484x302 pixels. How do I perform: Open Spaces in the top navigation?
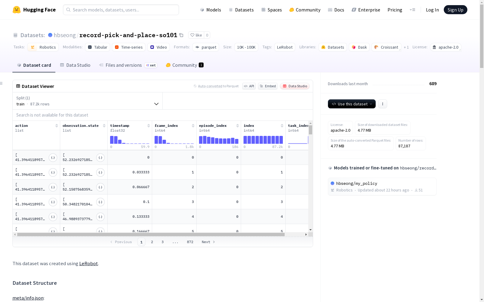coord(271,10)
